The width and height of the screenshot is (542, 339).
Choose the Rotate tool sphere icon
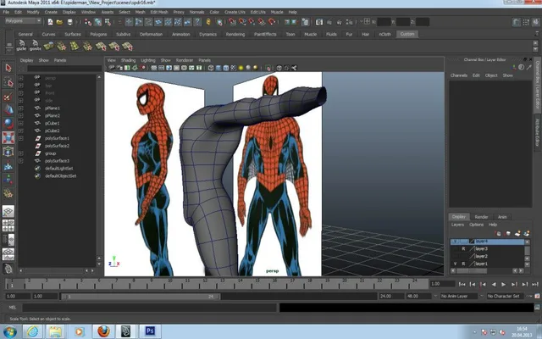tap(8, 124)
